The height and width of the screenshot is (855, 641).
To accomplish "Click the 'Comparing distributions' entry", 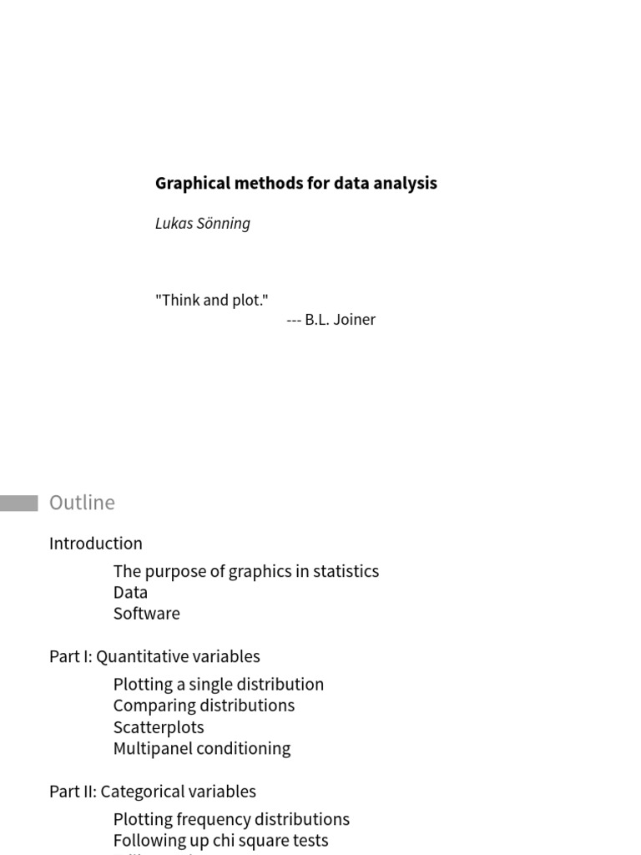I will pos(204,705).
